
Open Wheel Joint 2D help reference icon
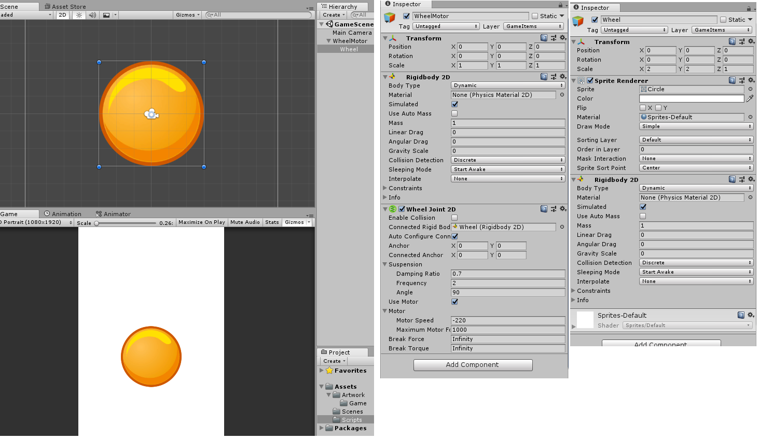(x=544, y=209)
